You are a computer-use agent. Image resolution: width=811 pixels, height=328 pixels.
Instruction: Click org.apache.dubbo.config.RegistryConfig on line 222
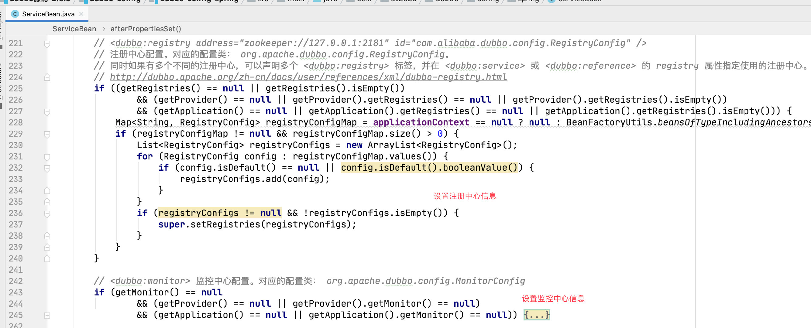point(342,54)
